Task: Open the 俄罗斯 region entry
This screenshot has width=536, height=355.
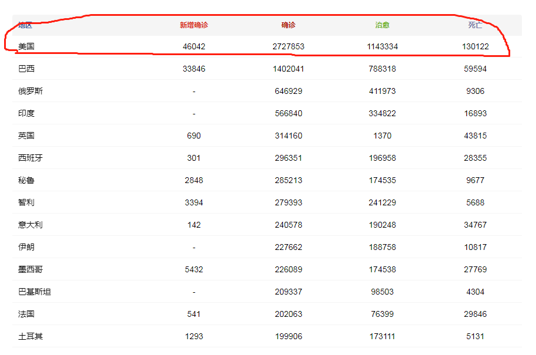Action: click(x=30, y=91)
